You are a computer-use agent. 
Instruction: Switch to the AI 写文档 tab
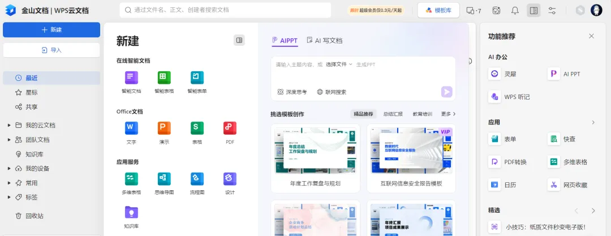tap(325, 40)
